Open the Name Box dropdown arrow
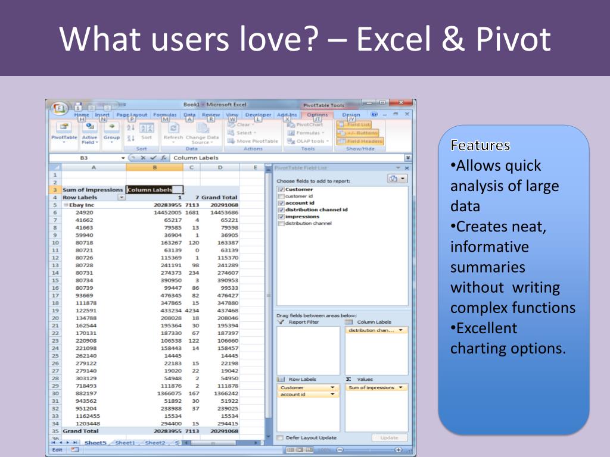 [123, 158]
